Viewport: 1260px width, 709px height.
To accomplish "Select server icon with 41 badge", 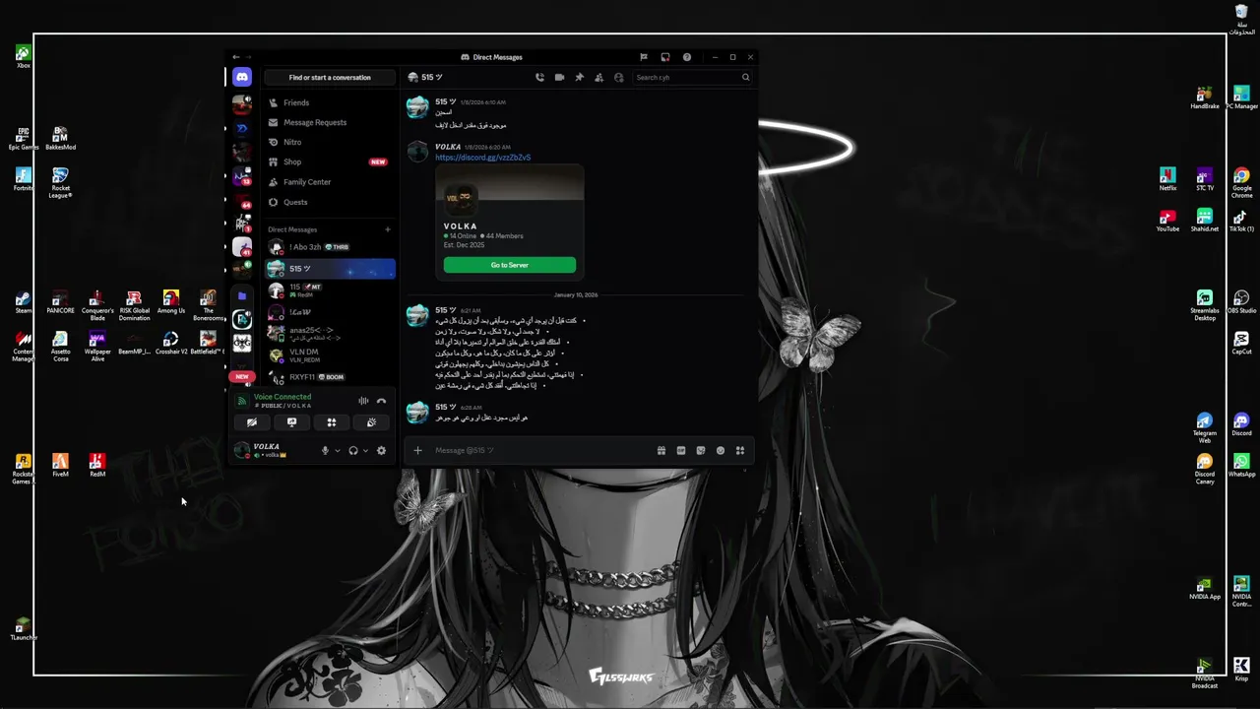I will coord(242,246).
